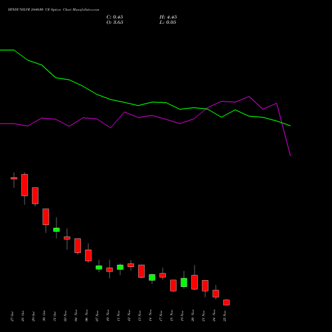Select the red candlestick above 20 Nov
This screenshot has width=332, height=332.
coord(195,282)
